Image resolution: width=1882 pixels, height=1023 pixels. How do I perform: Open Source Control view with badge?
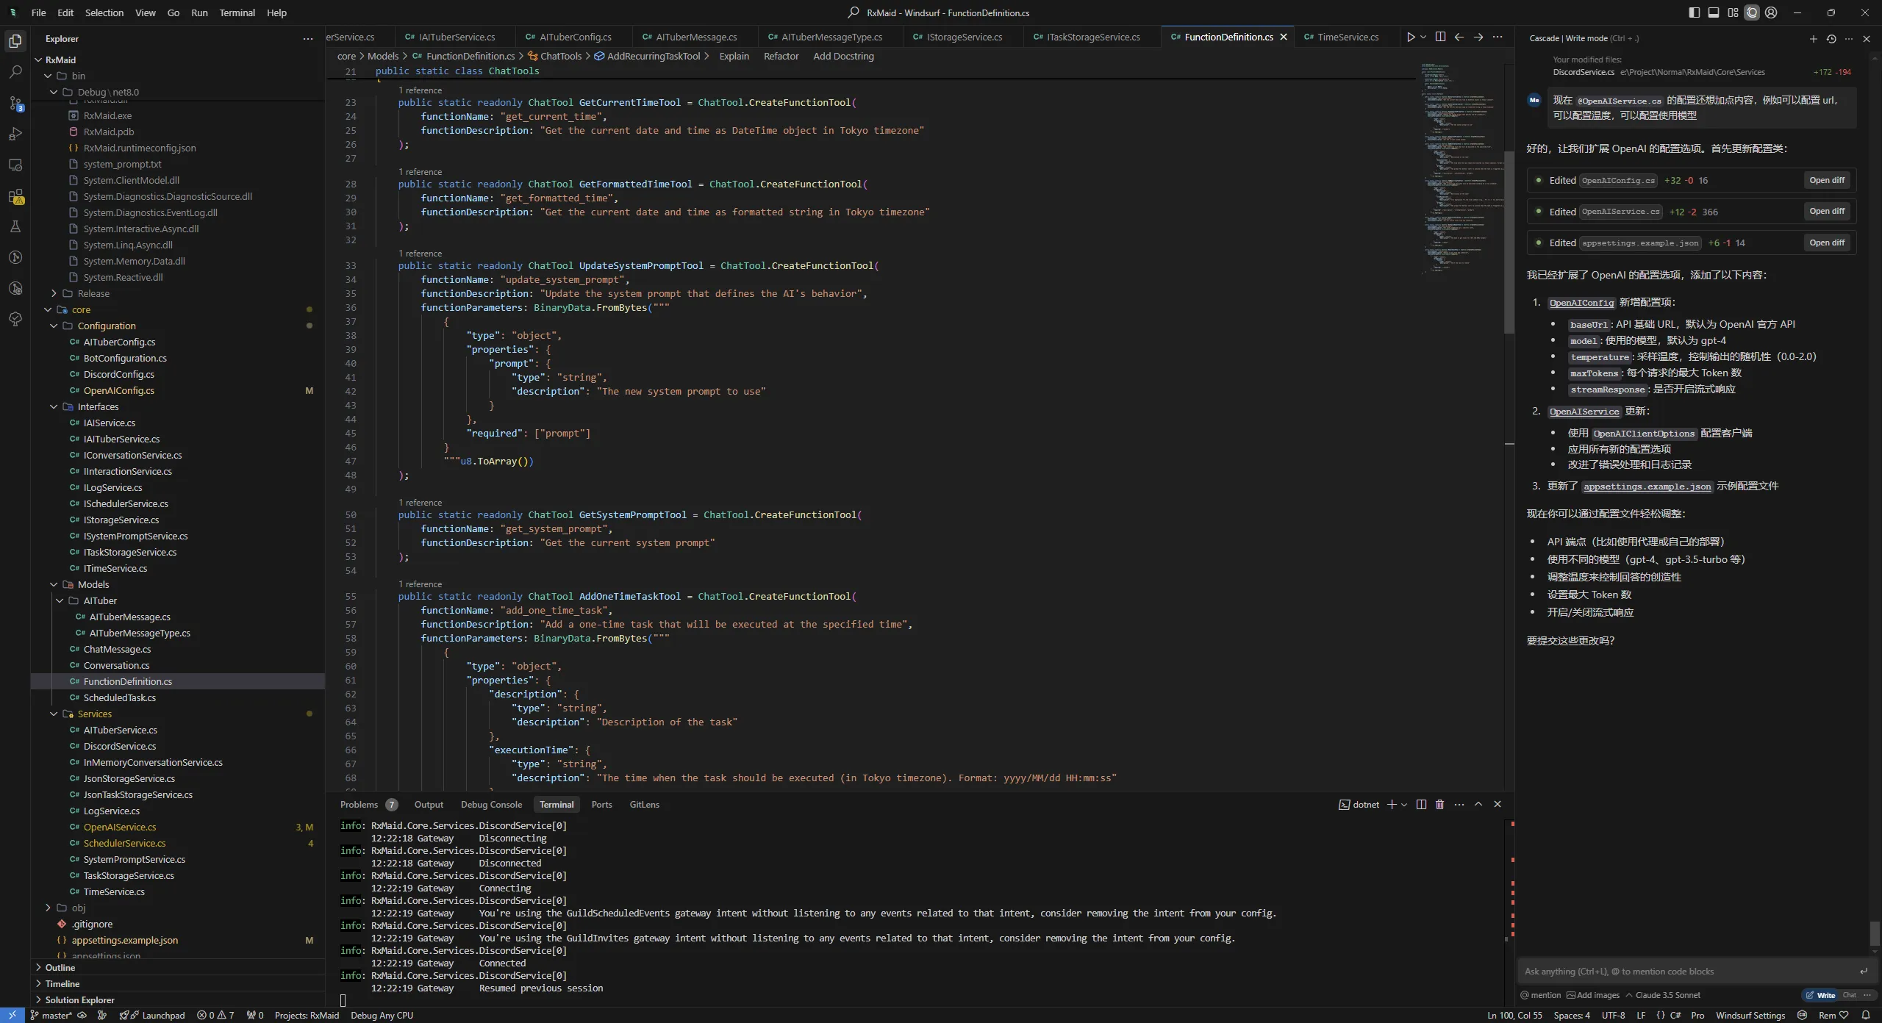tap(15, 103)
